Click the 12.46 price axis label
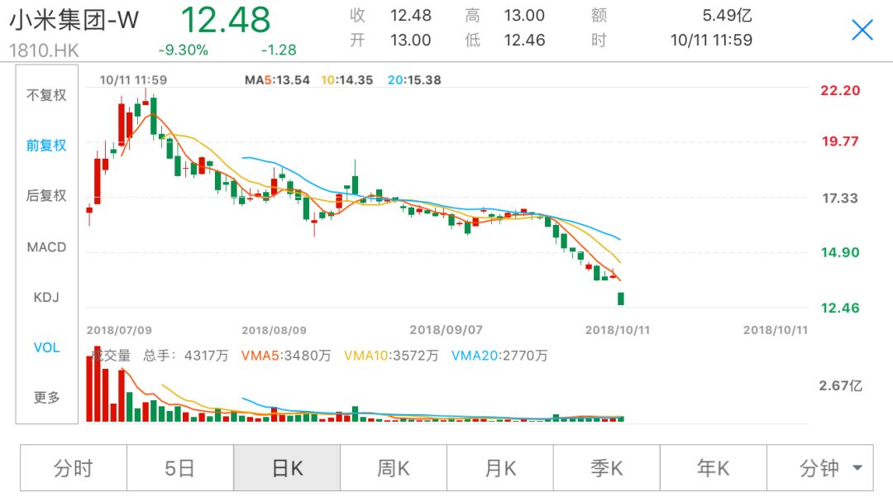 (840, 308)
